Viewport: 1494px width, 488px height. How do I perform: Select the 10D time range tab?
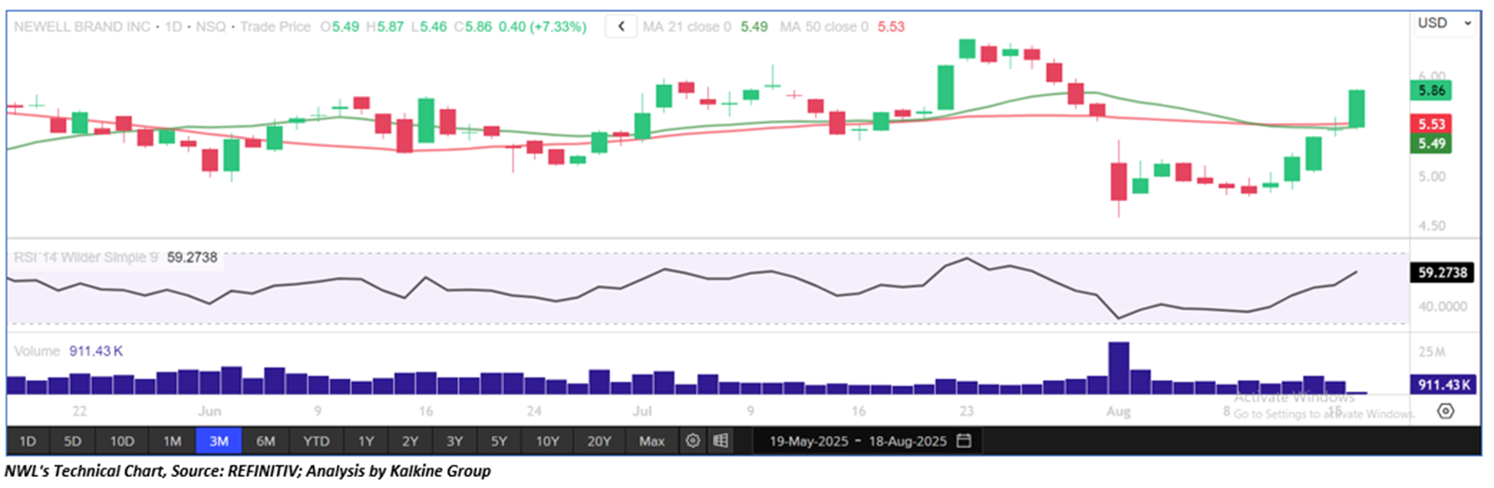pyautogui.click(x=122, y=441)
